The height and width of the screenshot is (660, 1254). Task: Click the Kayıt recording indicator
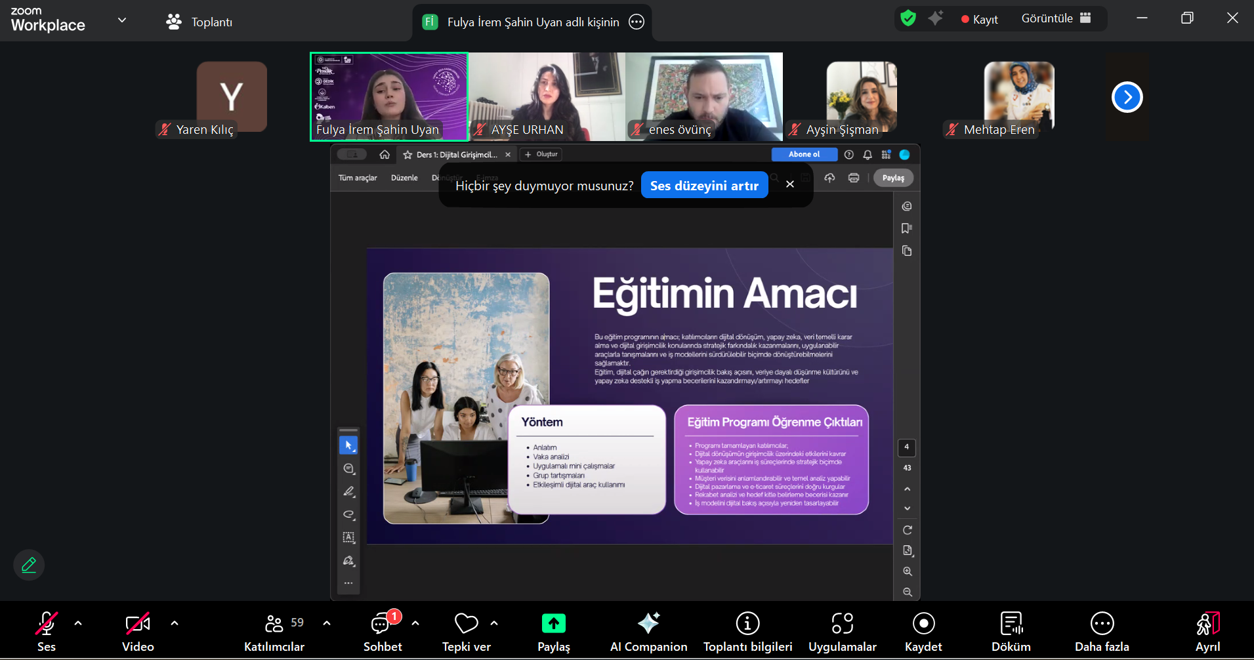coord(979,19)
